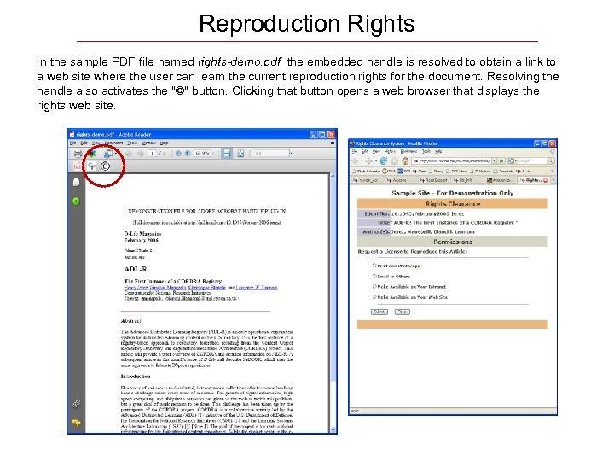Click the previous page arrow in Adobe Reader

click(x=129, y=154)
